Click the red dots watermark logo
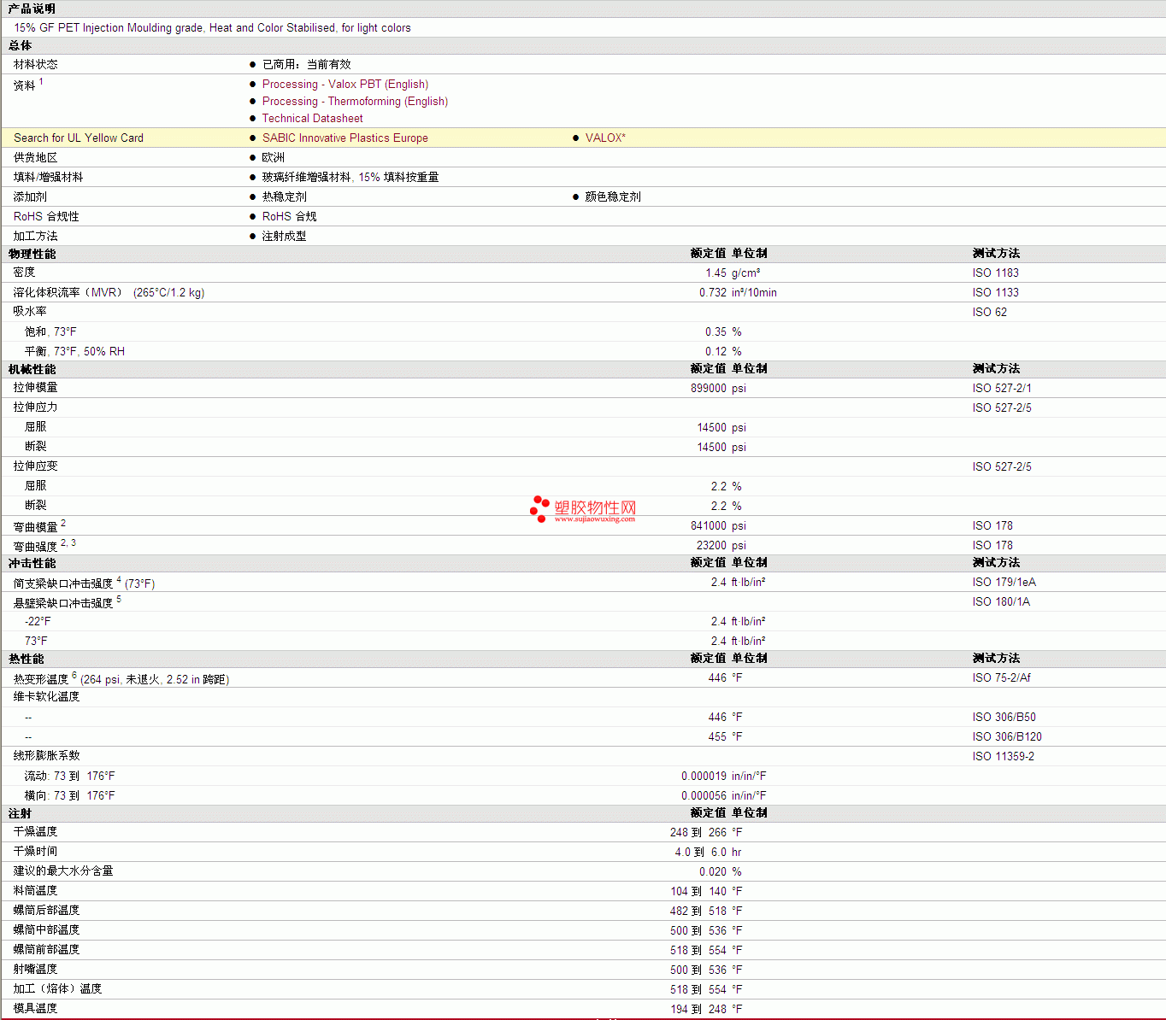Image resolution: width=1166 pixels, height=1020 pixels. click(x=539, y=507)
